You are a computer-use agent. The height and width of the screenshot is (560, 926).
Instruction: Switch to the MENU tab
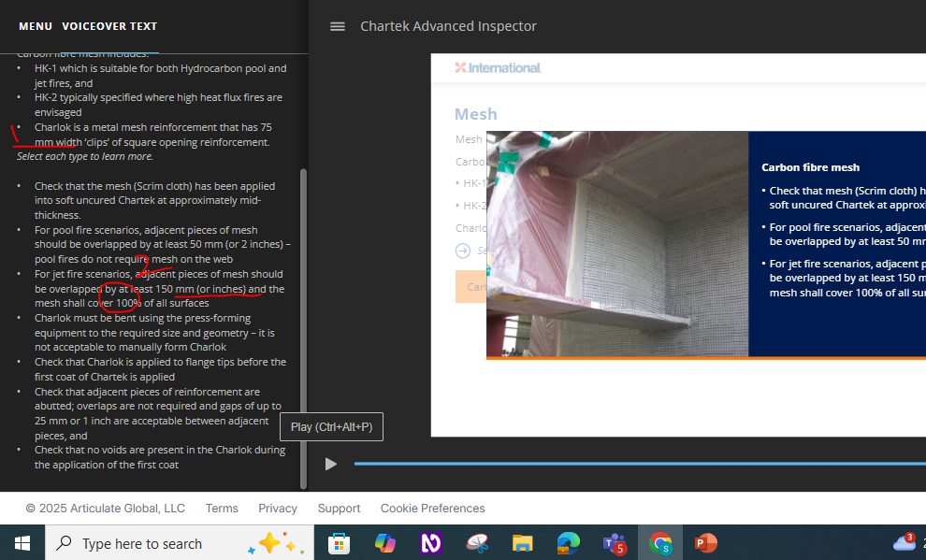pos(36,26)
